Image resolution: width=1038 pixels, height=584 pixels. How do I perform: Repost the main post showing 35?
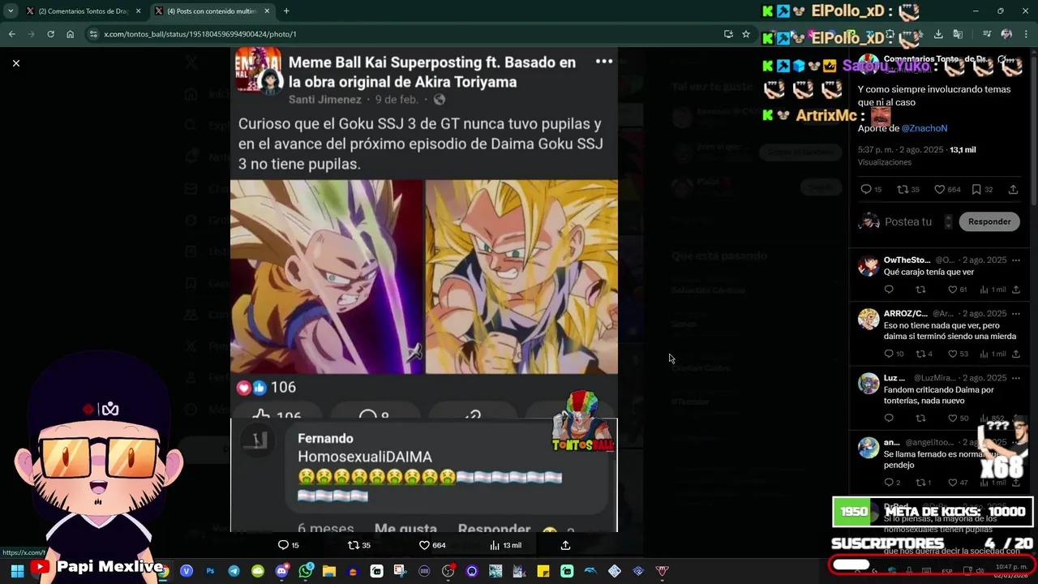coord(903,189)
